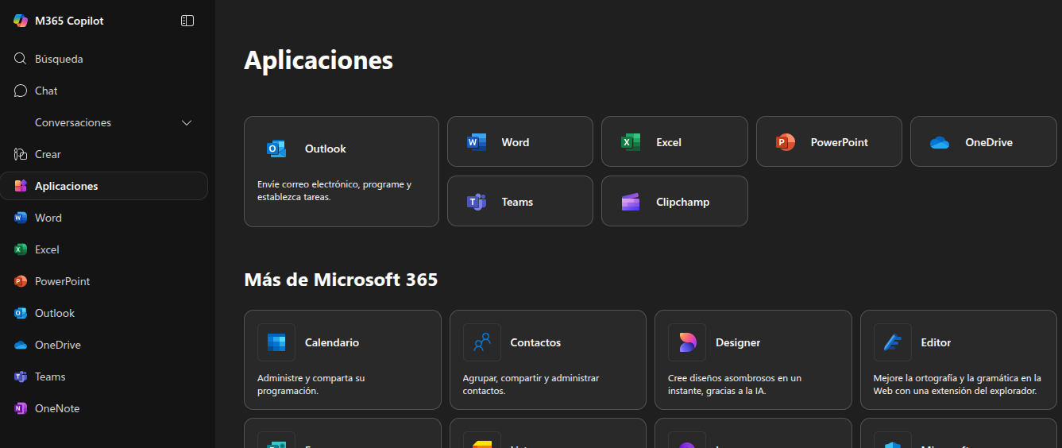
Task: Collapse the sidebar with the panel toggle icon
Action: (x=187, y=21)
